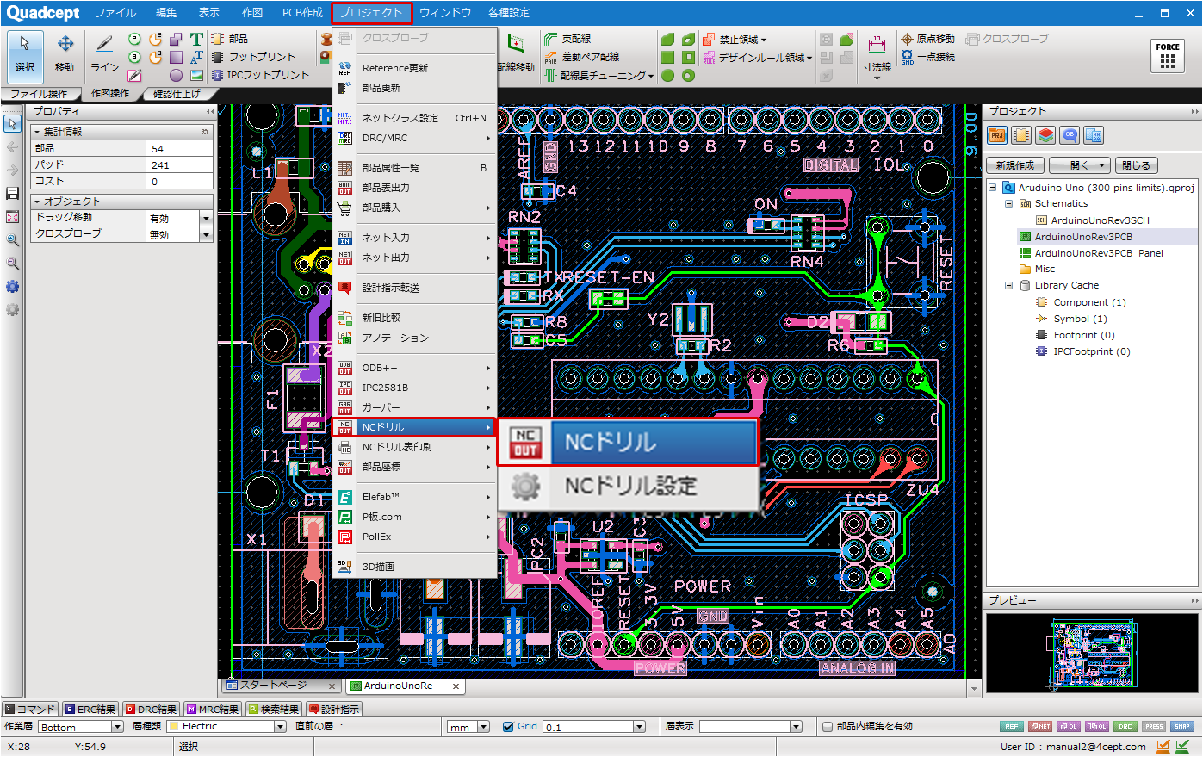
Task: Click the 開く button in project panel
Action: coord(1080,165)
